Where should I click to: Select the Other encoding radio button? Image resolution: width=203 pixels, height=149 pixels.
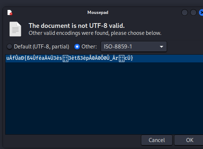(x=77, y=47)
